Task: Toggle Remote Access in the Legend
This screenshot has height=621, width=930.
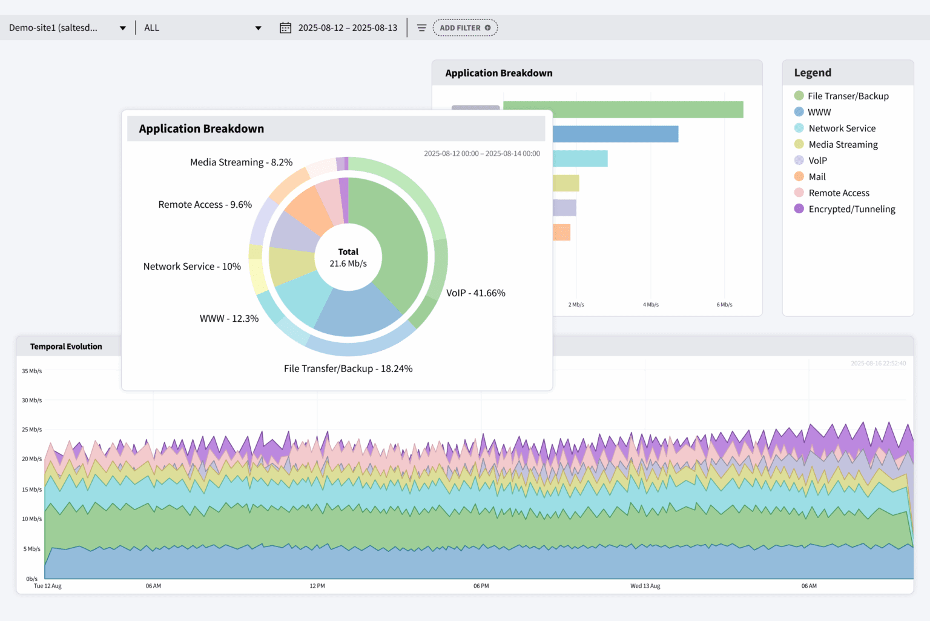Action: point(839,193)
